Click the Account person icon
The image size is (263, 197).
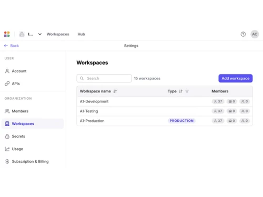click(x=7, y=71)
